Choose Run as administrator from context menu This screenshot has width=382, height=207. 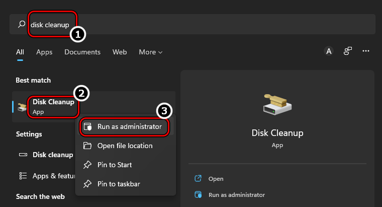click(129, 126)
